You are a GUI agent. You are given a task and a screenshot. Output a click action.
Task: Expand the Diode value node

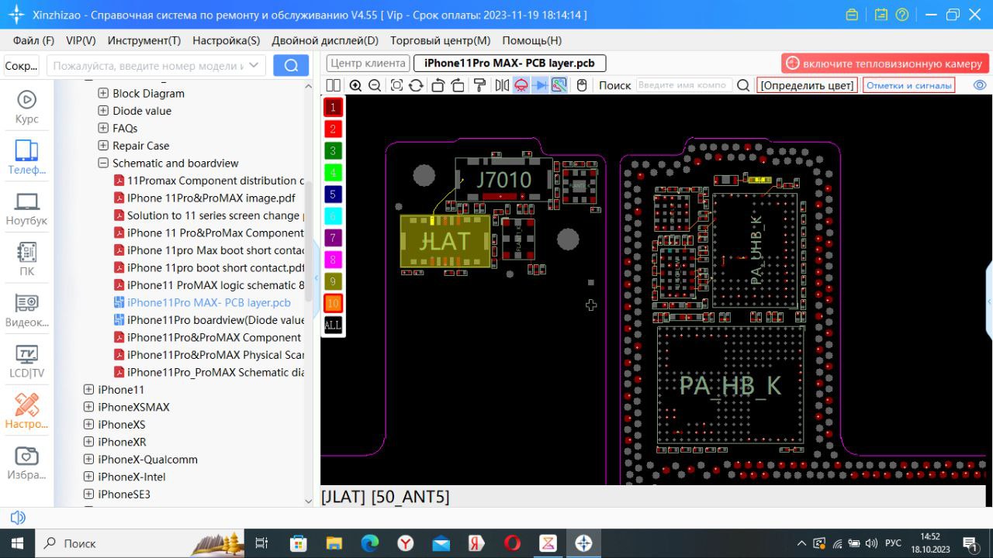103,110
